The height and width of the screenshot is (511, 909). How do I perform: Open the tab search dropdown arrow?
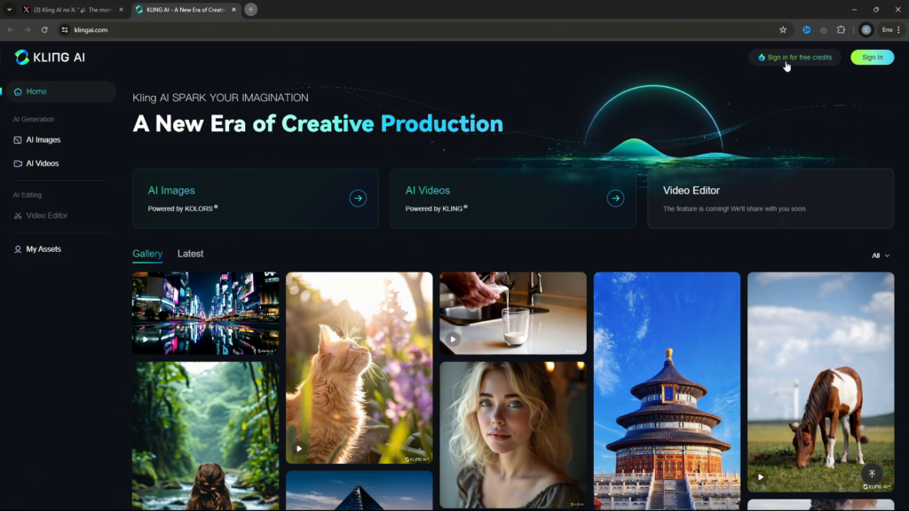(10, 10)
